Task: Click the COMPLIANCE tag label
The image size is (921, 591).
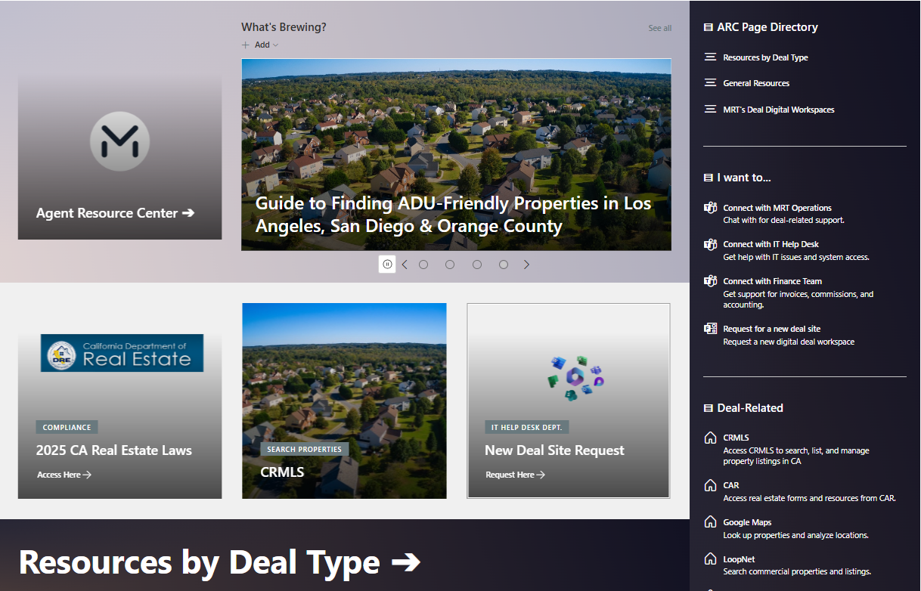Action: tap(67, 427)
